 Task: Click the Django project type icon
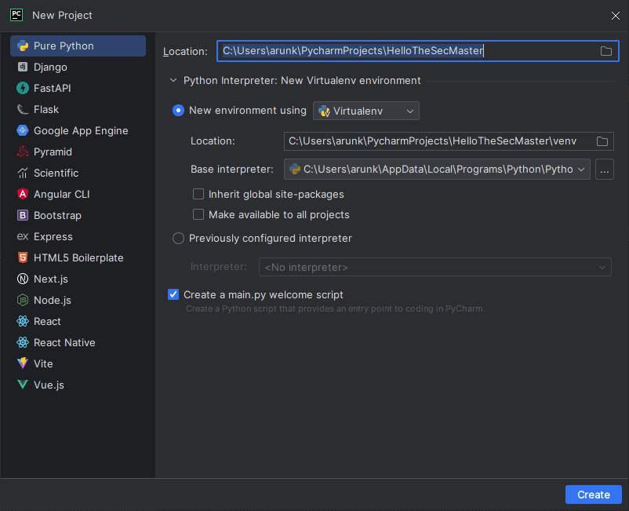pos(23,67)
